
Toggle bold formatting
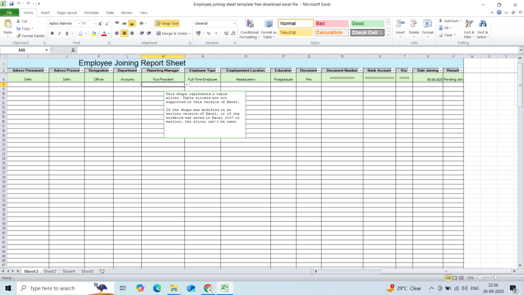pos(52,33)
